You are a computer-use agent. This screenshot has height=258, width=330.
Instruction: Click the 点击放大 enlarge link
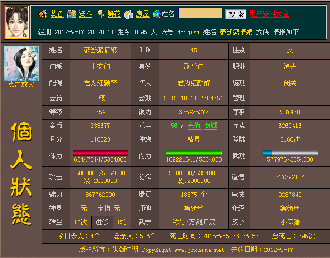click(x=21, y=84)
